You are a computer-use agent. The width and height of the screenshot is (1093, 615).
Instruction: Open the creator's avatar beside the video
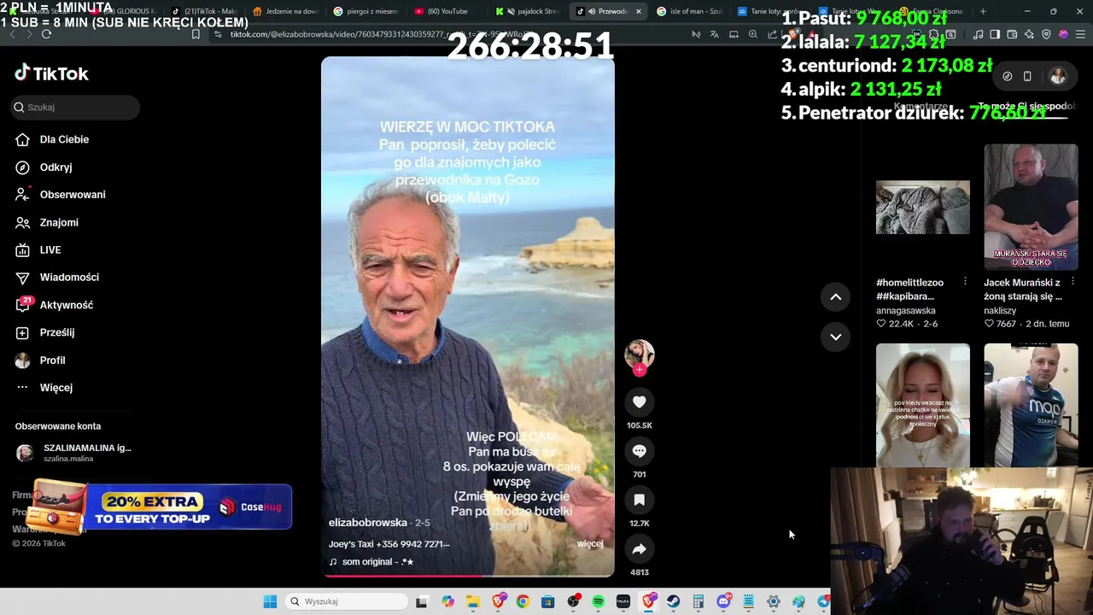coord(639,354)
